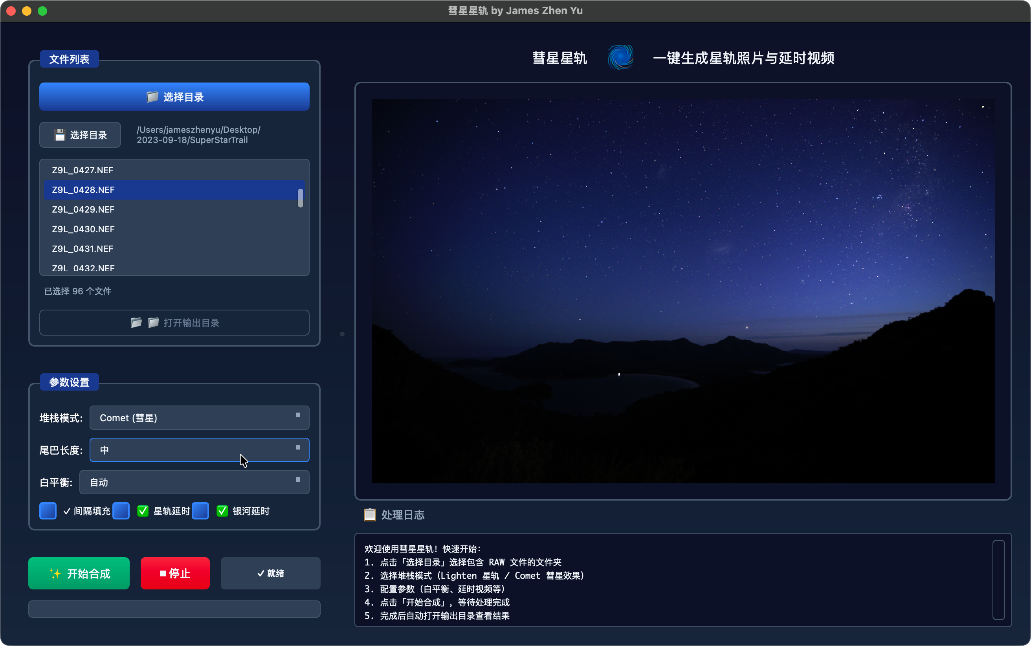Click the blue spiral galaxy logo
Viewport: 1031px width, 646px height.
tap(620, 57)
